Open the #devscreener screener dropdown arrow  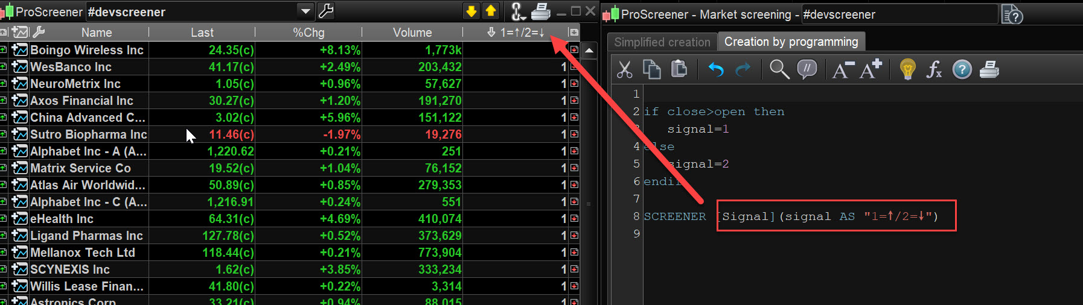(x=306, y=11)
